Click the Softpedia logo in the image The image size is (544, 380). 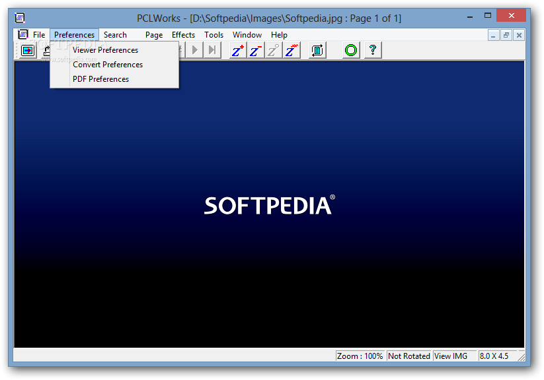(269, 205)
